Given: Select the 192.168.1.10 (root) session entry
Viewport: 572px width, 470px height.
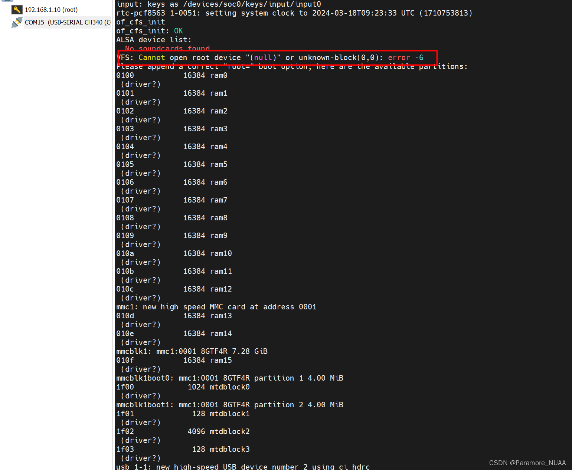Looking at the screenshot, I should tap(51, 9).
